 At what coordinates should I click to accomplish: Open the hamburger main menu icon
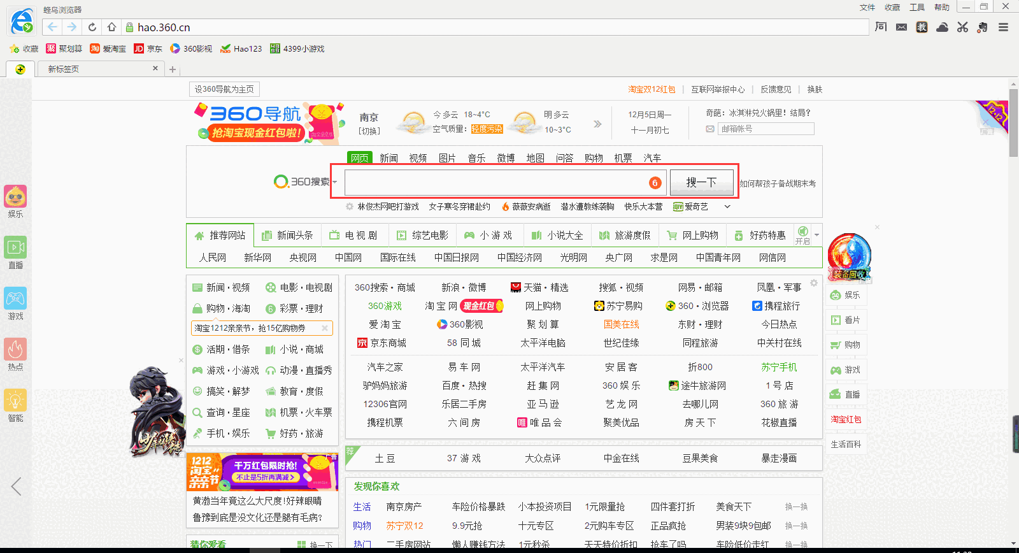(x=1003, y=27)
